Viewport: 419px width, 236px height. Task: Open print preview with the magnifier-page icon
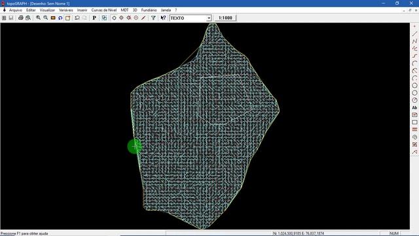point(28,18)
